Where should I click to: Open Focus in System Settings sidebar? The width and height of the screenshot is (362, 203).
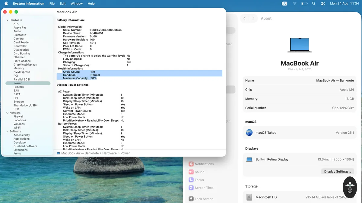click(x=196, y=180)
